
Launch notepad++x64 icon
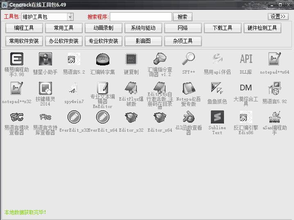(274, 59)
